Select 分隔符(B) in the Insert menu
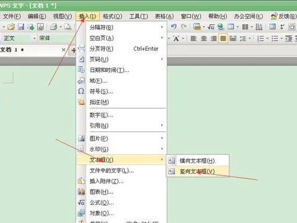Screen dimensions: 297x223 (x=122, y=27)
